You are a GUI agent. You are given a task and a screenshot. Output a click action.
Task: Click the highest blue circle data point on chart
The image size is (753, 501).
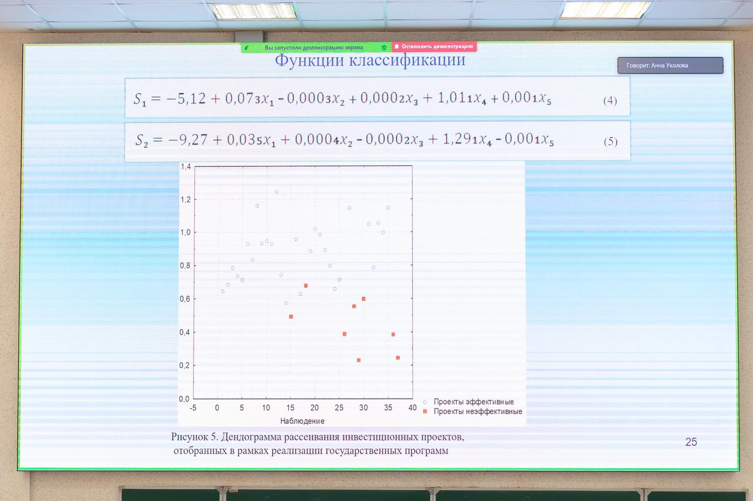(x=276, y=192)
